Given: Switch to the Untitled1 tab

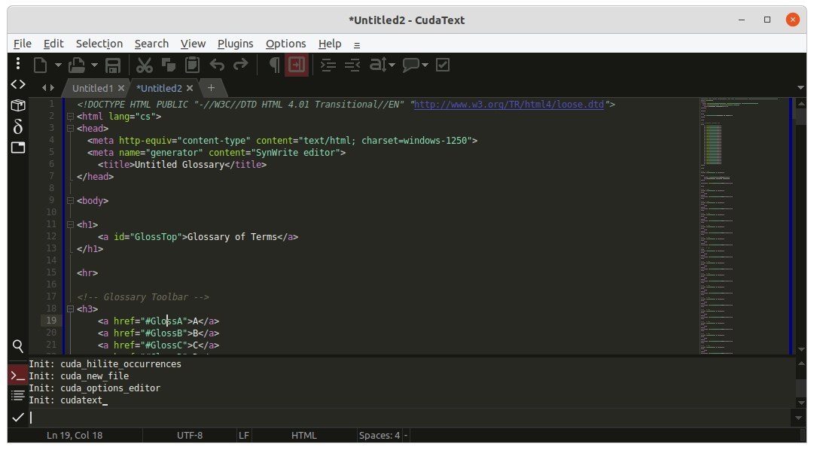Looking at the screenshot, I should point(93,88).
